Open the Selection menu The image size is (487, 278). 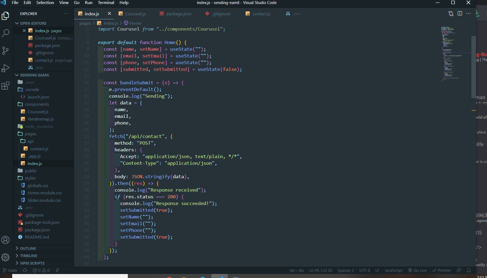click(x=45, y=3)
